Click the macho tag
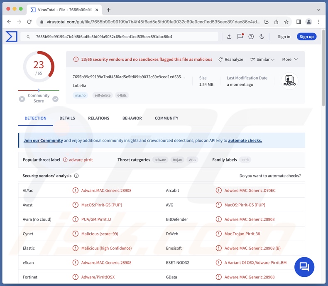 (80, 95)
